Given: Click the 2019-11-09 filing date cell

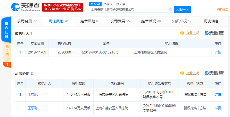Looking at the screenshot, I should (x=37, y=52).
